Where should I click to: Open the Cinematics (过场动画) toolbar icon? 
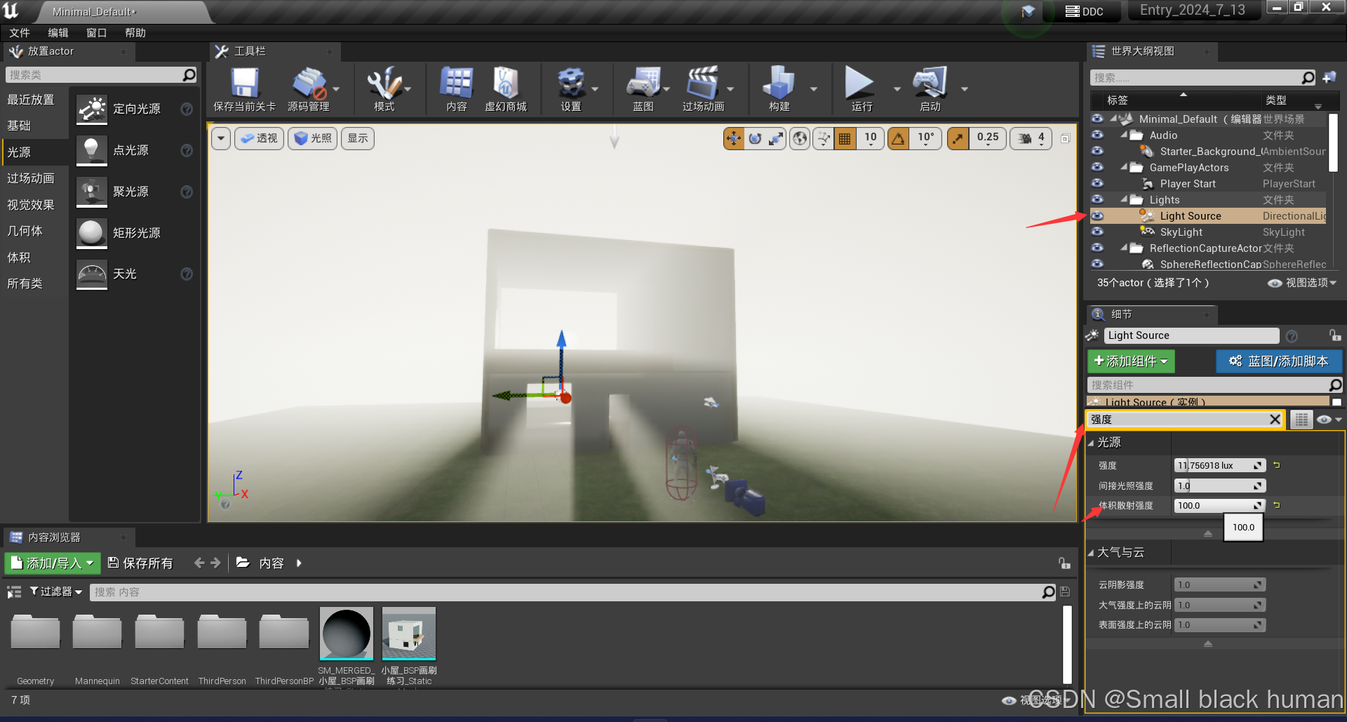click(702, 85)
